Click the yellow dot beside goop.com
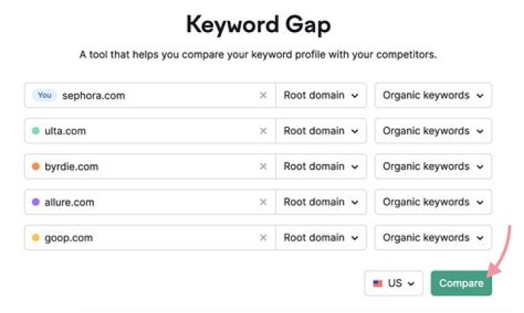The height and width of the screenshot is (313, 524). 36,237
